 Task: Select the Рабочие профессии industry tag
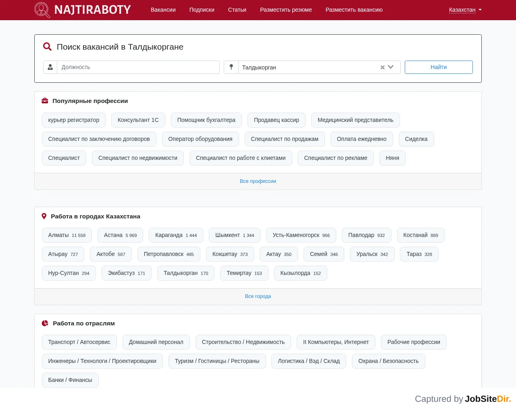tap(414, 342)
